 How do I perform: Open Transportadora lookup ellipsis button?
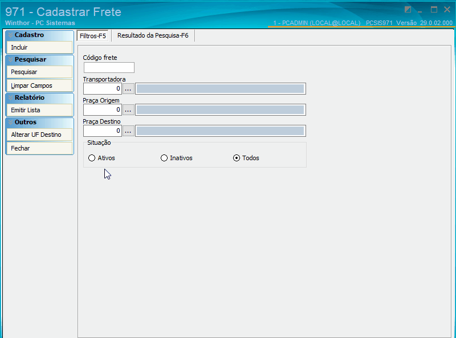[128, 89]
